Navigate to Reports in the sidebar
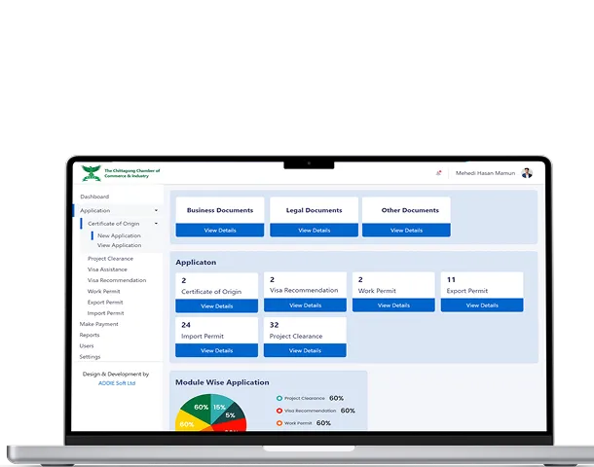 90,335
